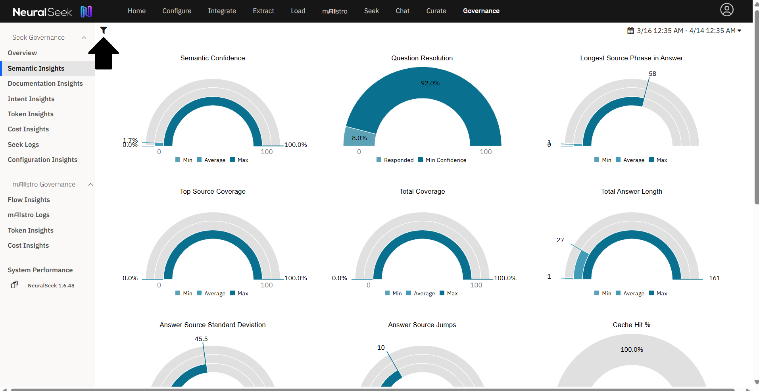Toggle Max legend in Total Answer Length chart
Screen dimensions: 759x391
coord(658,293)
